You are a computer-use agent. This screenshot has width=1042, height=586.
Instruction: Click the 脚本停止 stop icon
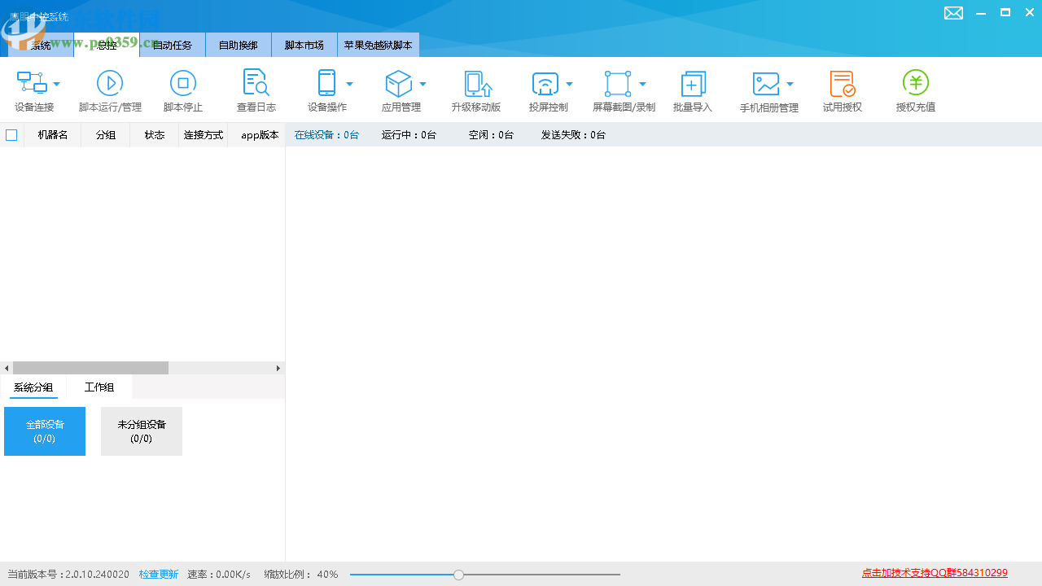182,83
